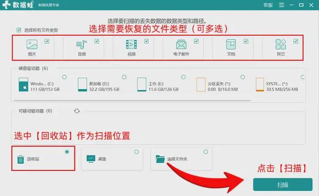Click the 数据恢复专家 subtitle text
The width and height of the screenshot is (319, 196).
click(x=49, y=5)
